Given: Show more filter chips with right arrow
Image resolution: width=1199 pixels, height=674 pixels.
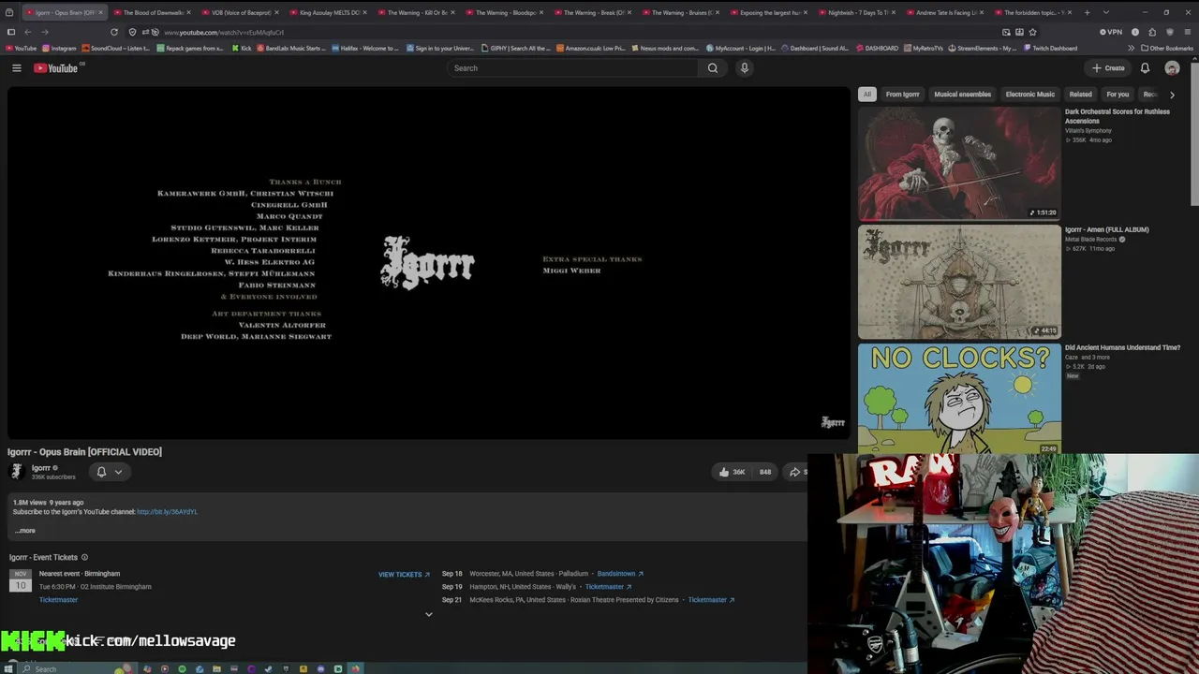Looking at the screenshot, I should point(1172,95).
